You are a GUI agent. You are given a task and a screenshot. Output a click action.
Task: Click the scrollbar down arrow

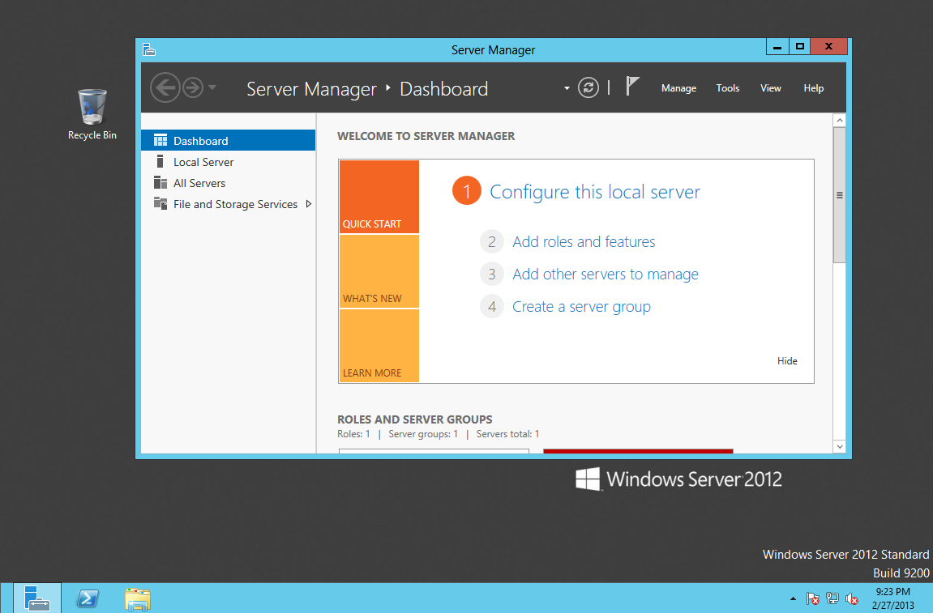[840, 446]
